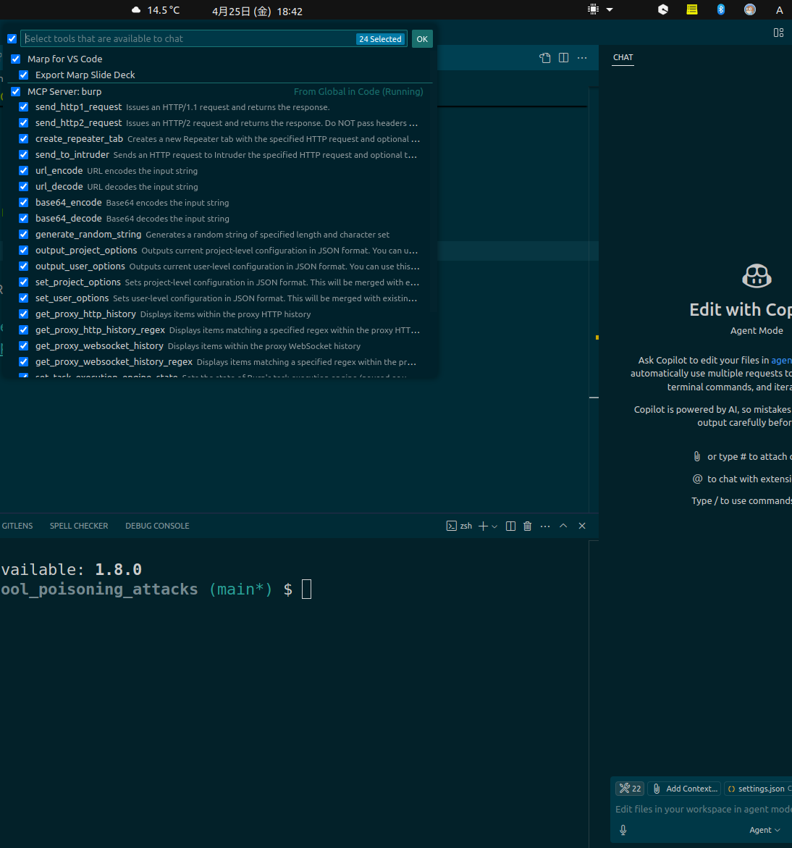Open system tray dropdown arrow
The image size is (792, 848).
(x=610, y=9)
